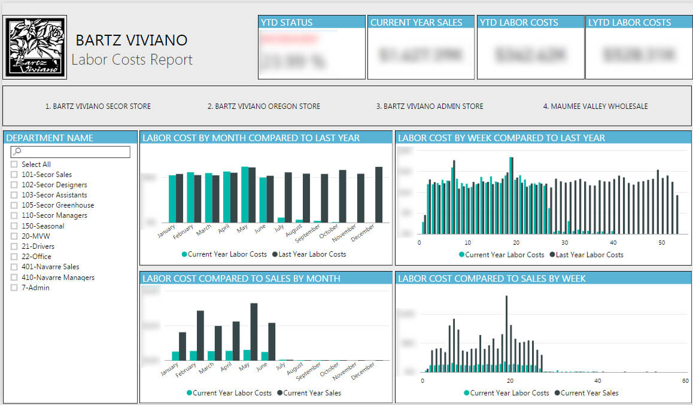The image size is (693, 405).
Task: Click the February sales bar in sales by month chart
Action: pyautogui.click(x=200, y=336)
